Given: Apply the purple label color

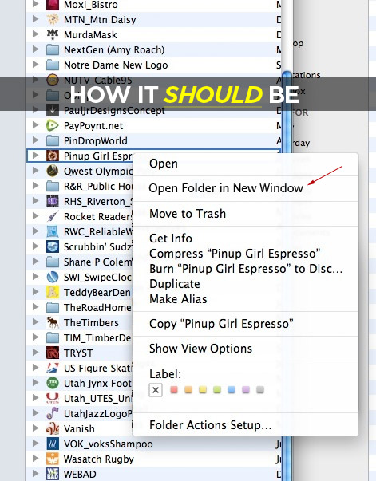Looking at the screenshot, I should 246,390.
